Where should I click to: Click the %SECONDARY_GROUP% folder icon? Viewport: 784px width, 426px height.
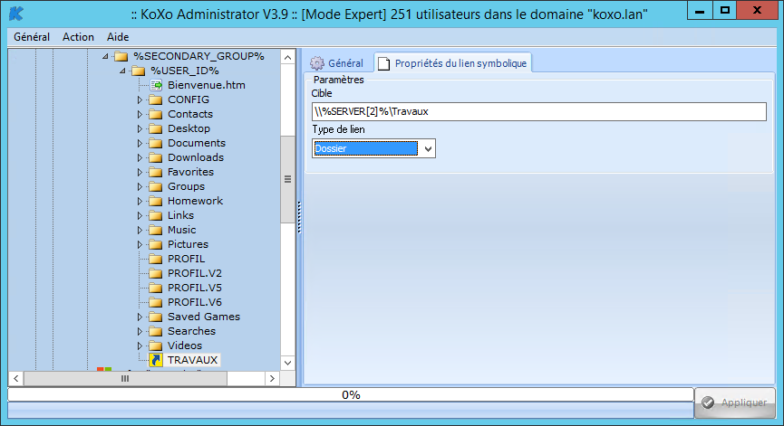coord(121,56)
